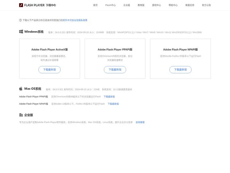
Task: Open 官方公告 in the top navigation
Action: tap(206, 5)
